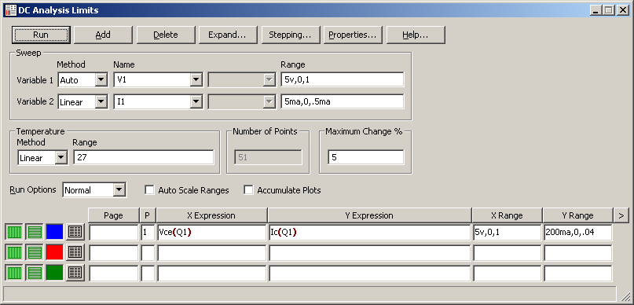Click P field in green row
The height and width of the screenshot is (305, 634).
click(148, 274)
